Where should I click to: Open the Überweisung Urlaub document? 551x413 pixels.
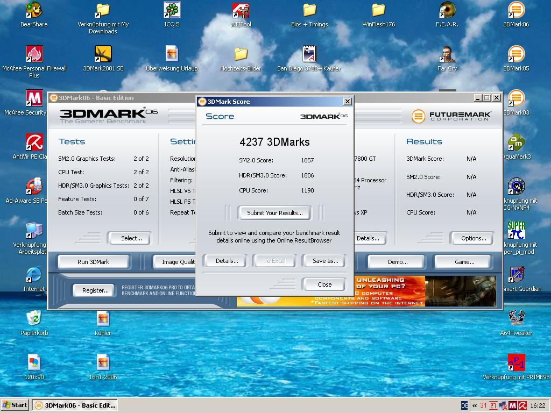(172, 54)
